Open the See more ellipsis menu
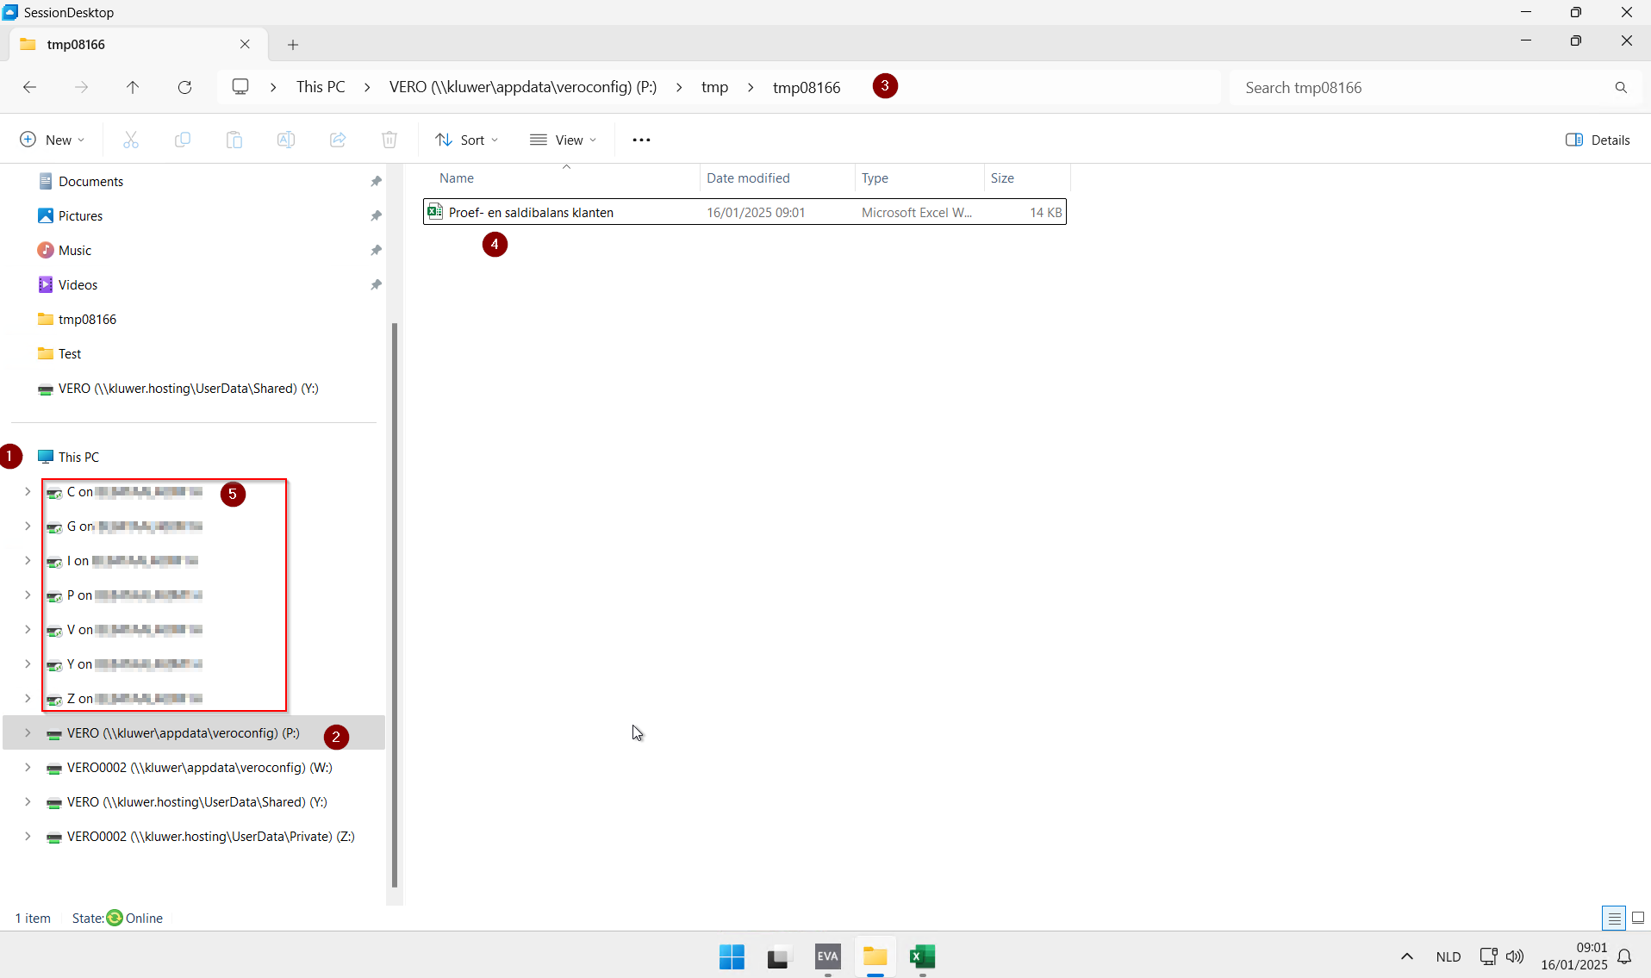Viewport: 1651px width, 978px height. point(641,140)
